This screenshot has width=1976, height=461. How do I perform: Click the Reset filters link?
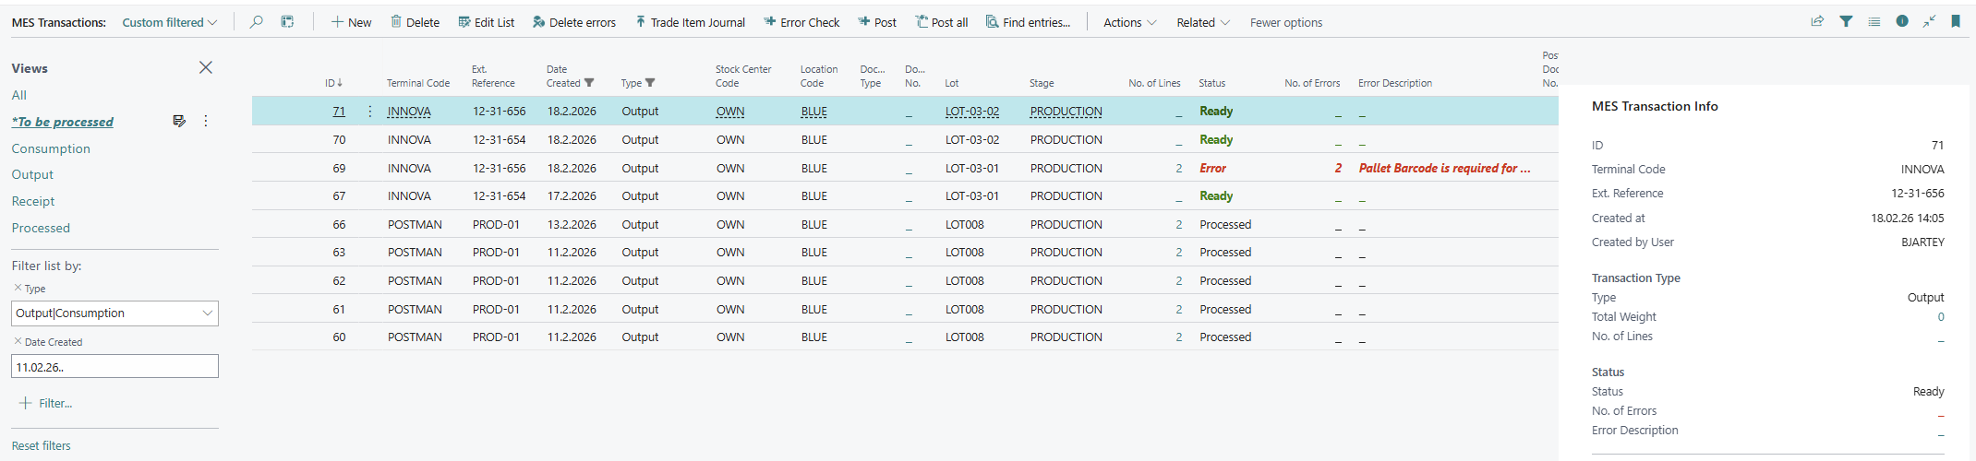click(42, 445)
